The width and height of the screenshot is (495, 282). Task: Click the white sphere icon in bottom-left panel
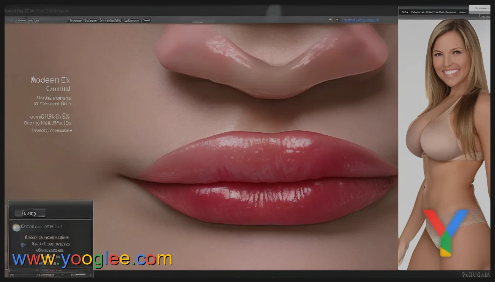click(16, 227)
